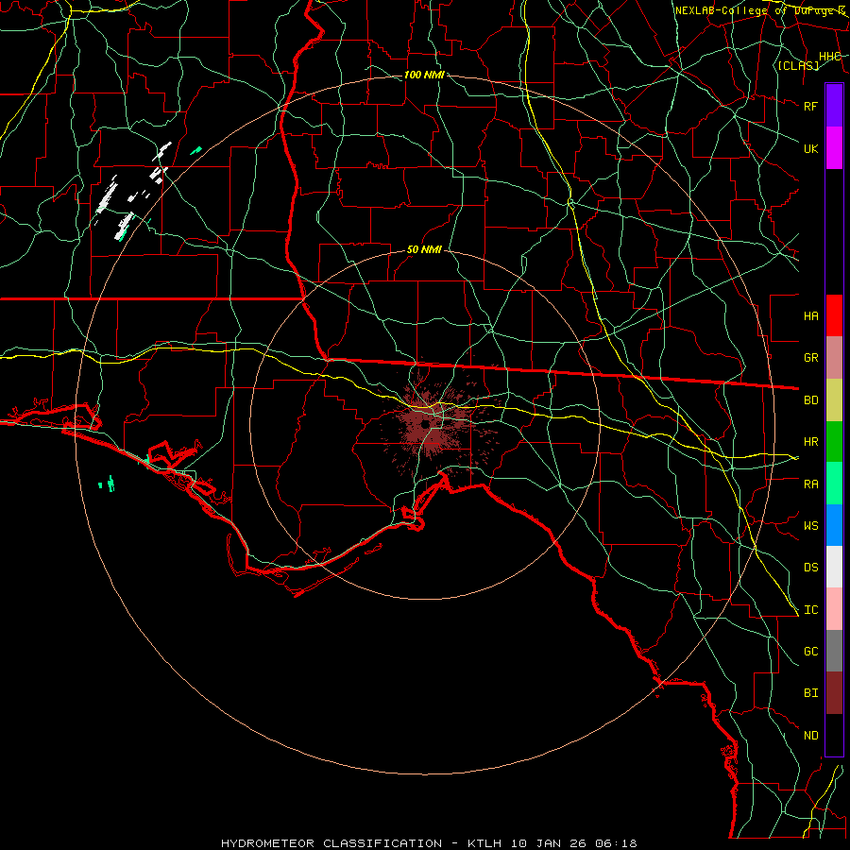Click the HA red legend swatch
This screenshot has height=850, width=850.
[834, 315]
